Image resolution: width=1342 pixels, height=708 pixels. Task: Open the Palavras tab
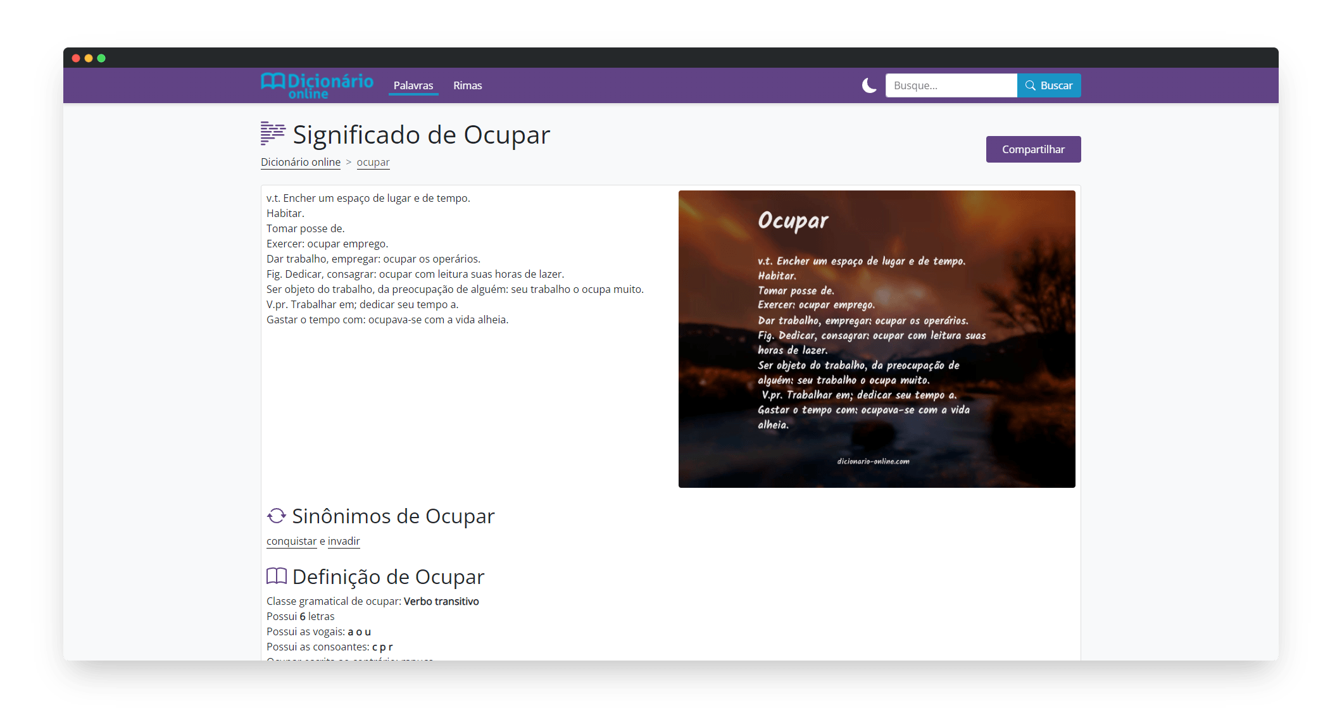click(413, 85)
